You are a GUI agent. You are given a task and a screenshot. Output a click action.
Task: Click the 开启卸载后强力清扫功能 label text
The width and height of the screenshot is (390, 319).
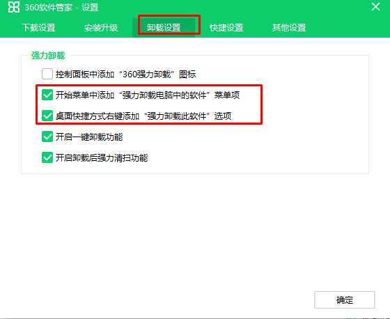pos(102,157)
